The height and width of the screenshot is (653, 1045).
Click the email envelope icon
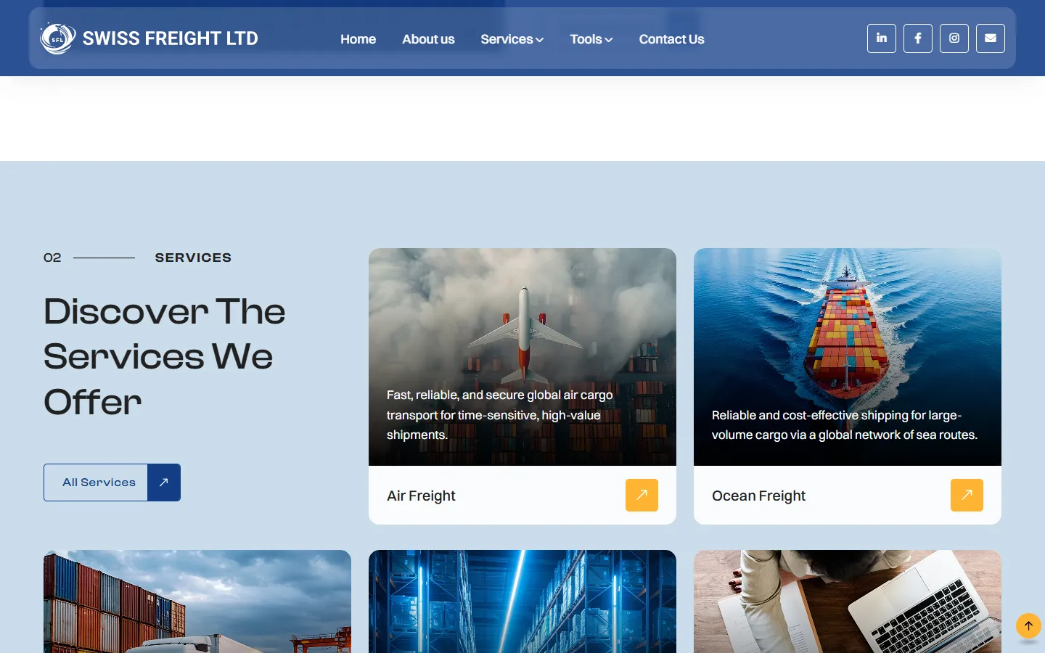coord(991,38)
